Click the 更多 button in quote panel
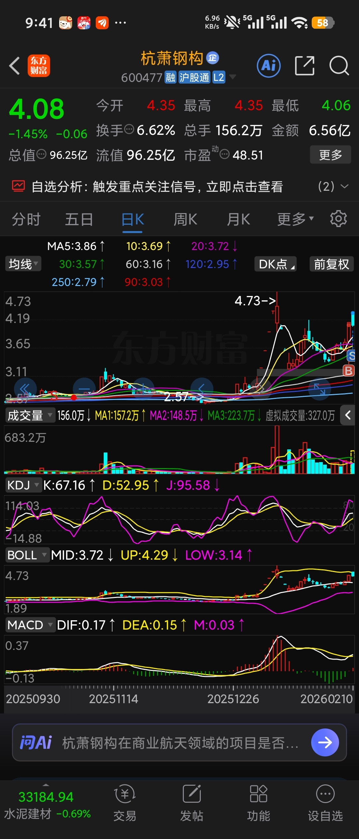This screenshot has height=839, width=359. tap(330, 154)
